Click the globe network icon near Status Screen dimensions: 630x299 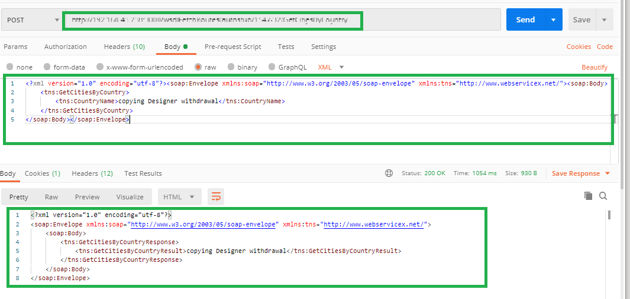pos(389,173)
